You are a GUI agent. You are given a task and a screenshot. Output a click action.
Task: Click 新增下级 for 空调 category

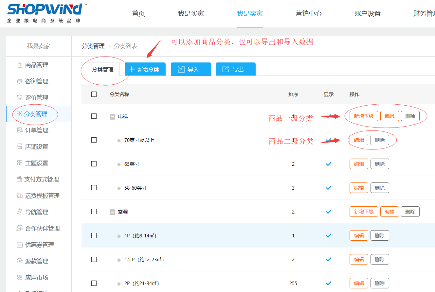364,212
